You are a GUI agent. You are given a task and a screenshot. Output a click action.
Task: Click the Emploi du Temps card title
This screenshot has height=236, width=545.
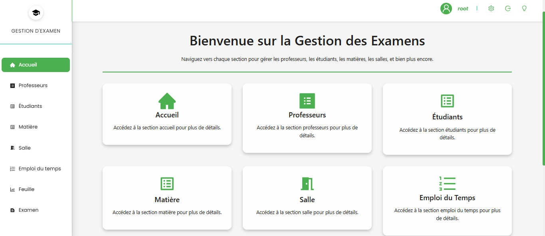point(447,198)
